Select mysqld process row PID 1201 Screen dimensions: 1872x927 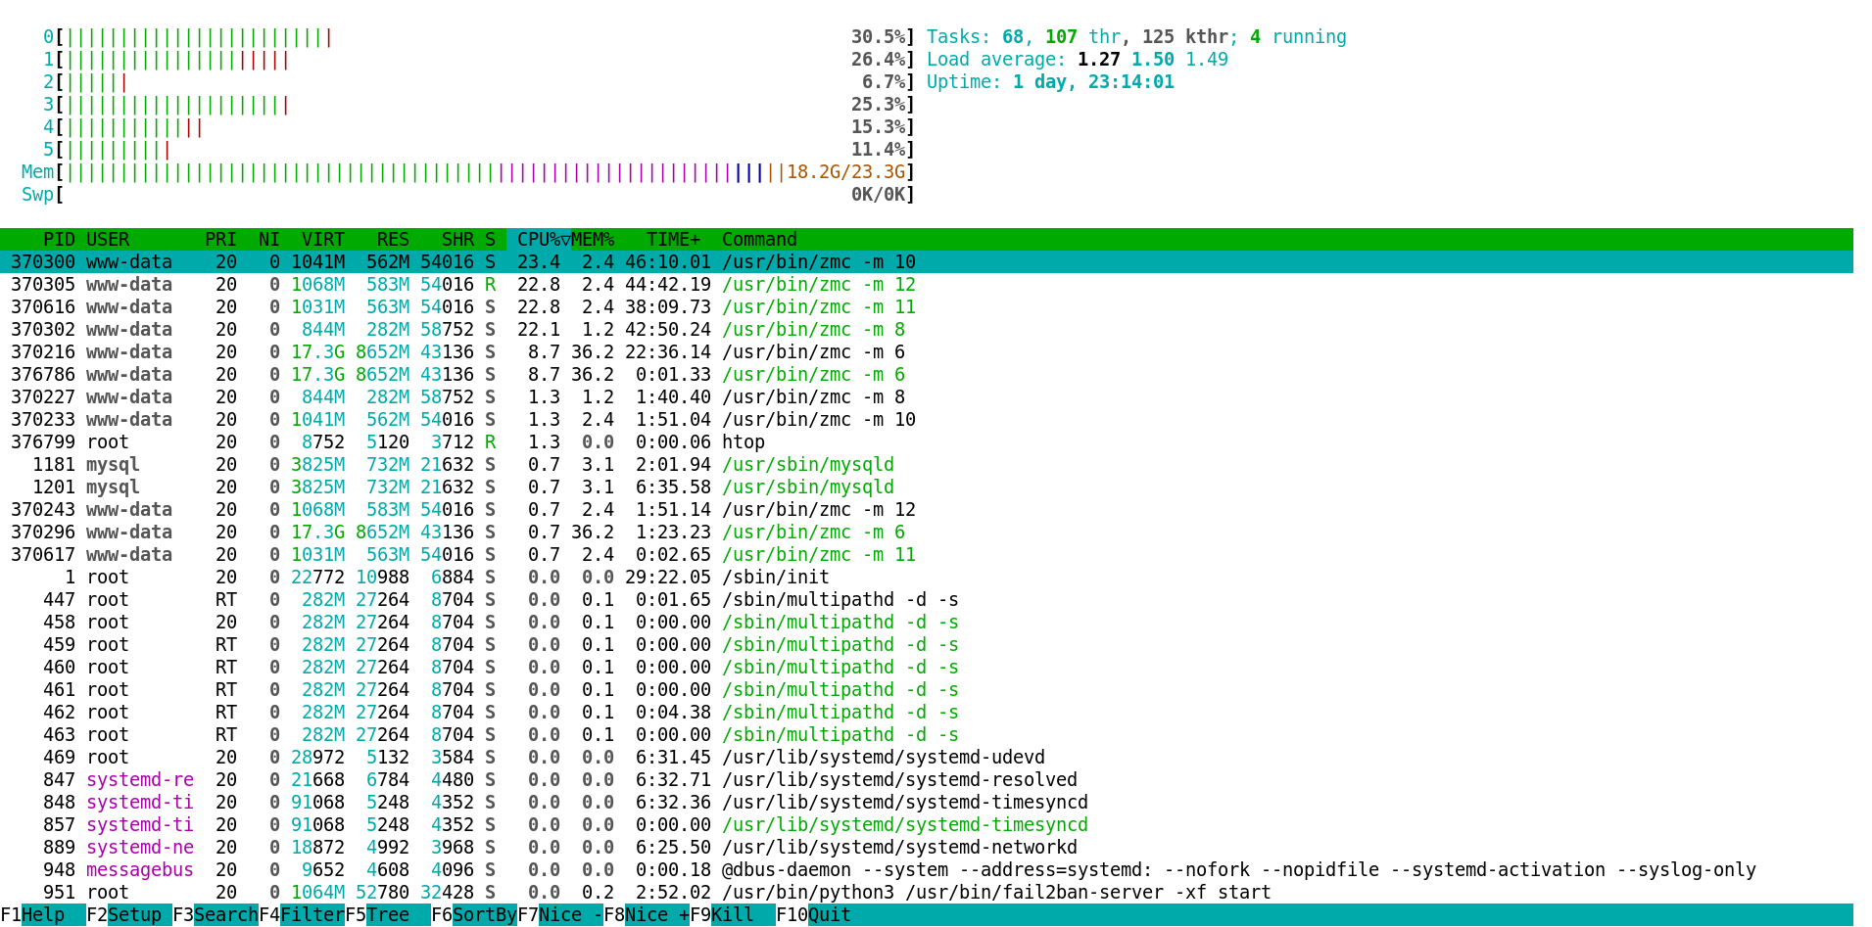(927, 487)
